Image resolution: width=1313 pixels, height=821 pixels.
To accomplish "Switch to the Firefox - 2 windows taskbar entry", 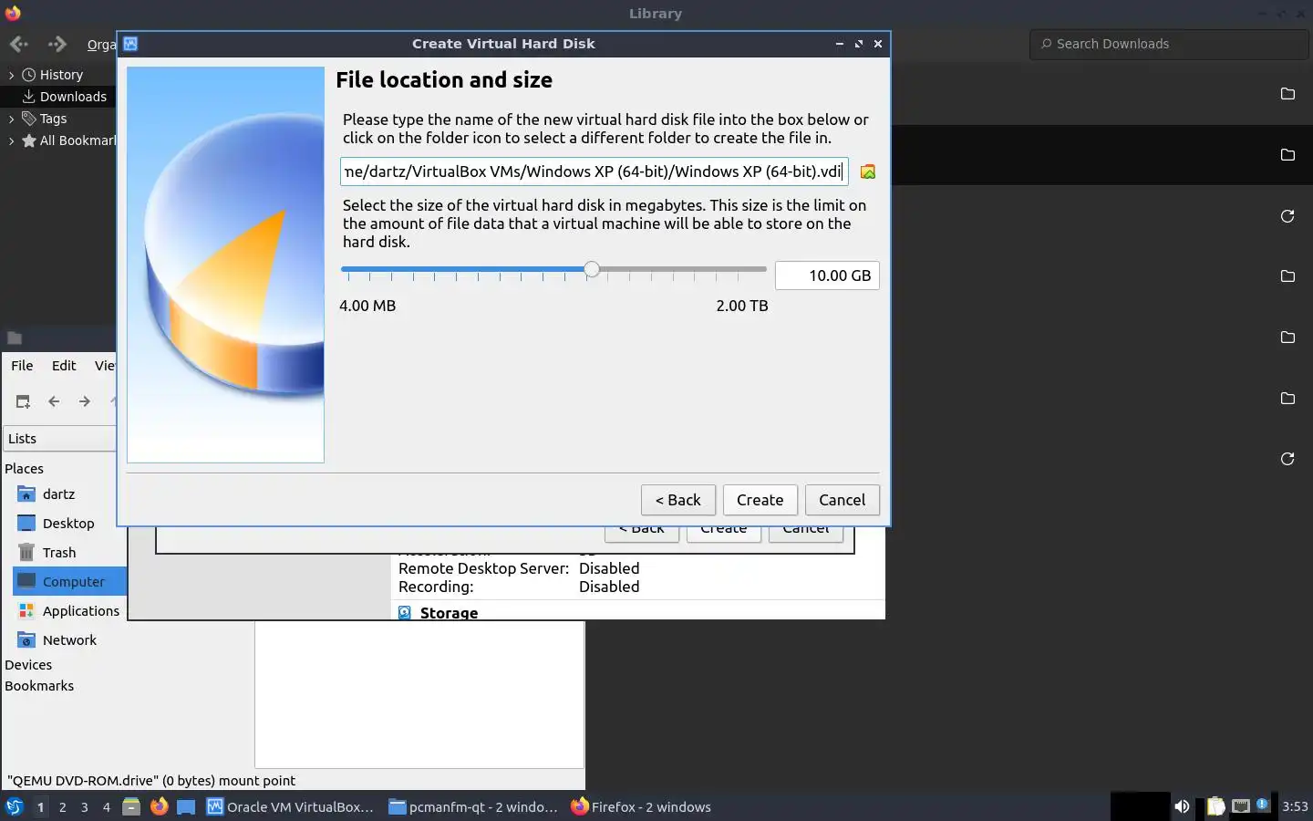I will (x=641, y=807).
